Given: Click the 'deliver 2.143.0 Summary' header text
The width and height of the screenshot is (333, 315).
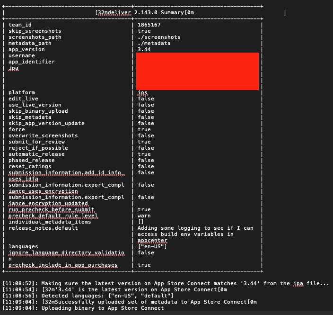Looking at the screenshot, I should pos(145,12).
